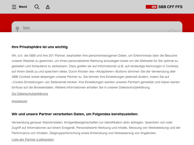Image resolution: width=194 pixels, height=145 pixels.
Task: Click the SBB CFF FFS wordmark
Action: (x=170, y=7)
